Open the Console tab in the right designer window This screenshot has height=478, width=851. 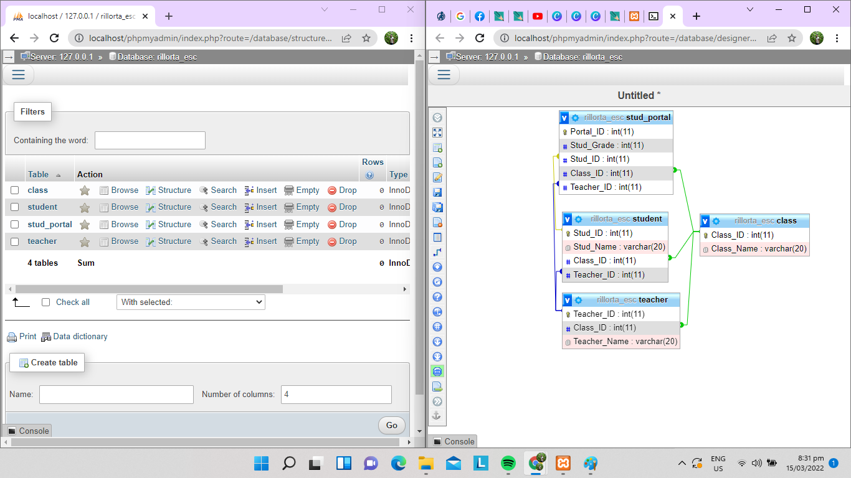(x=454, y=441)
